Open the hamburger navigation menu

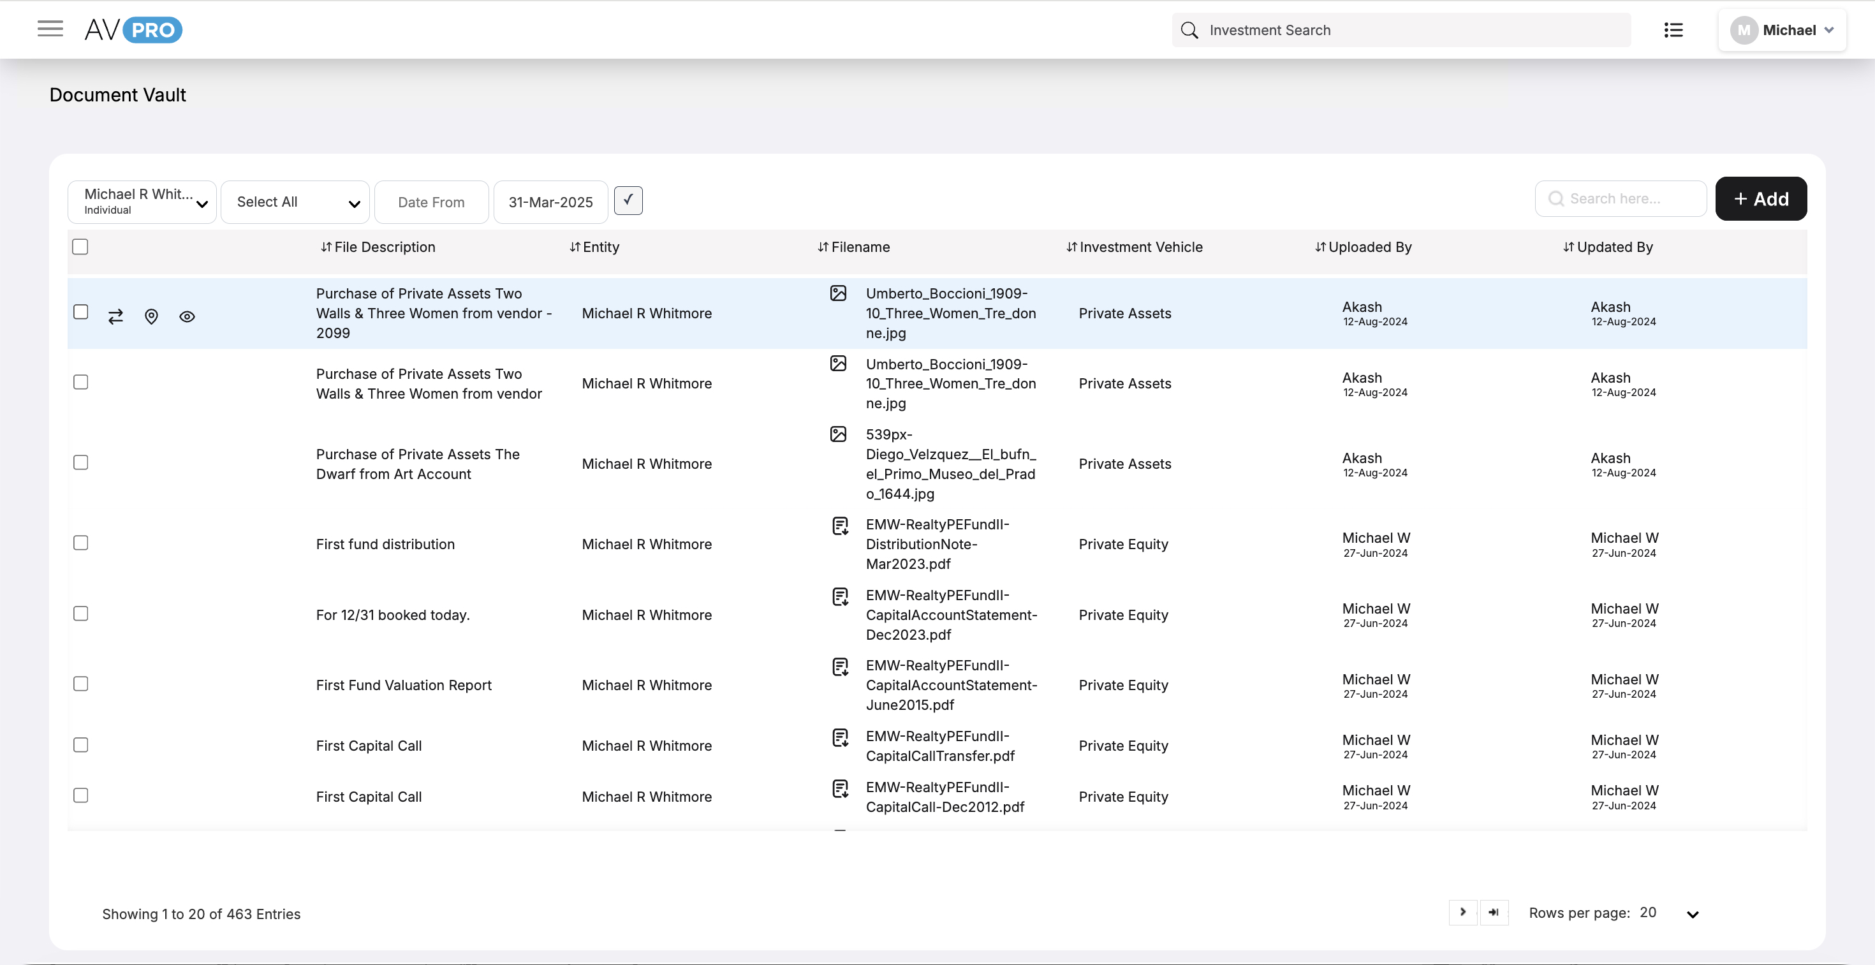50,29
